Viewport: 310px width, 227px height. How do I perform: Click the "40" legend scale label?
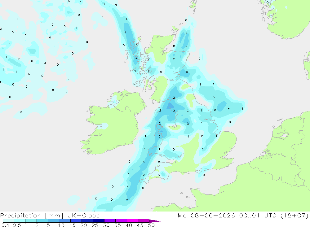tap(129, 225)
